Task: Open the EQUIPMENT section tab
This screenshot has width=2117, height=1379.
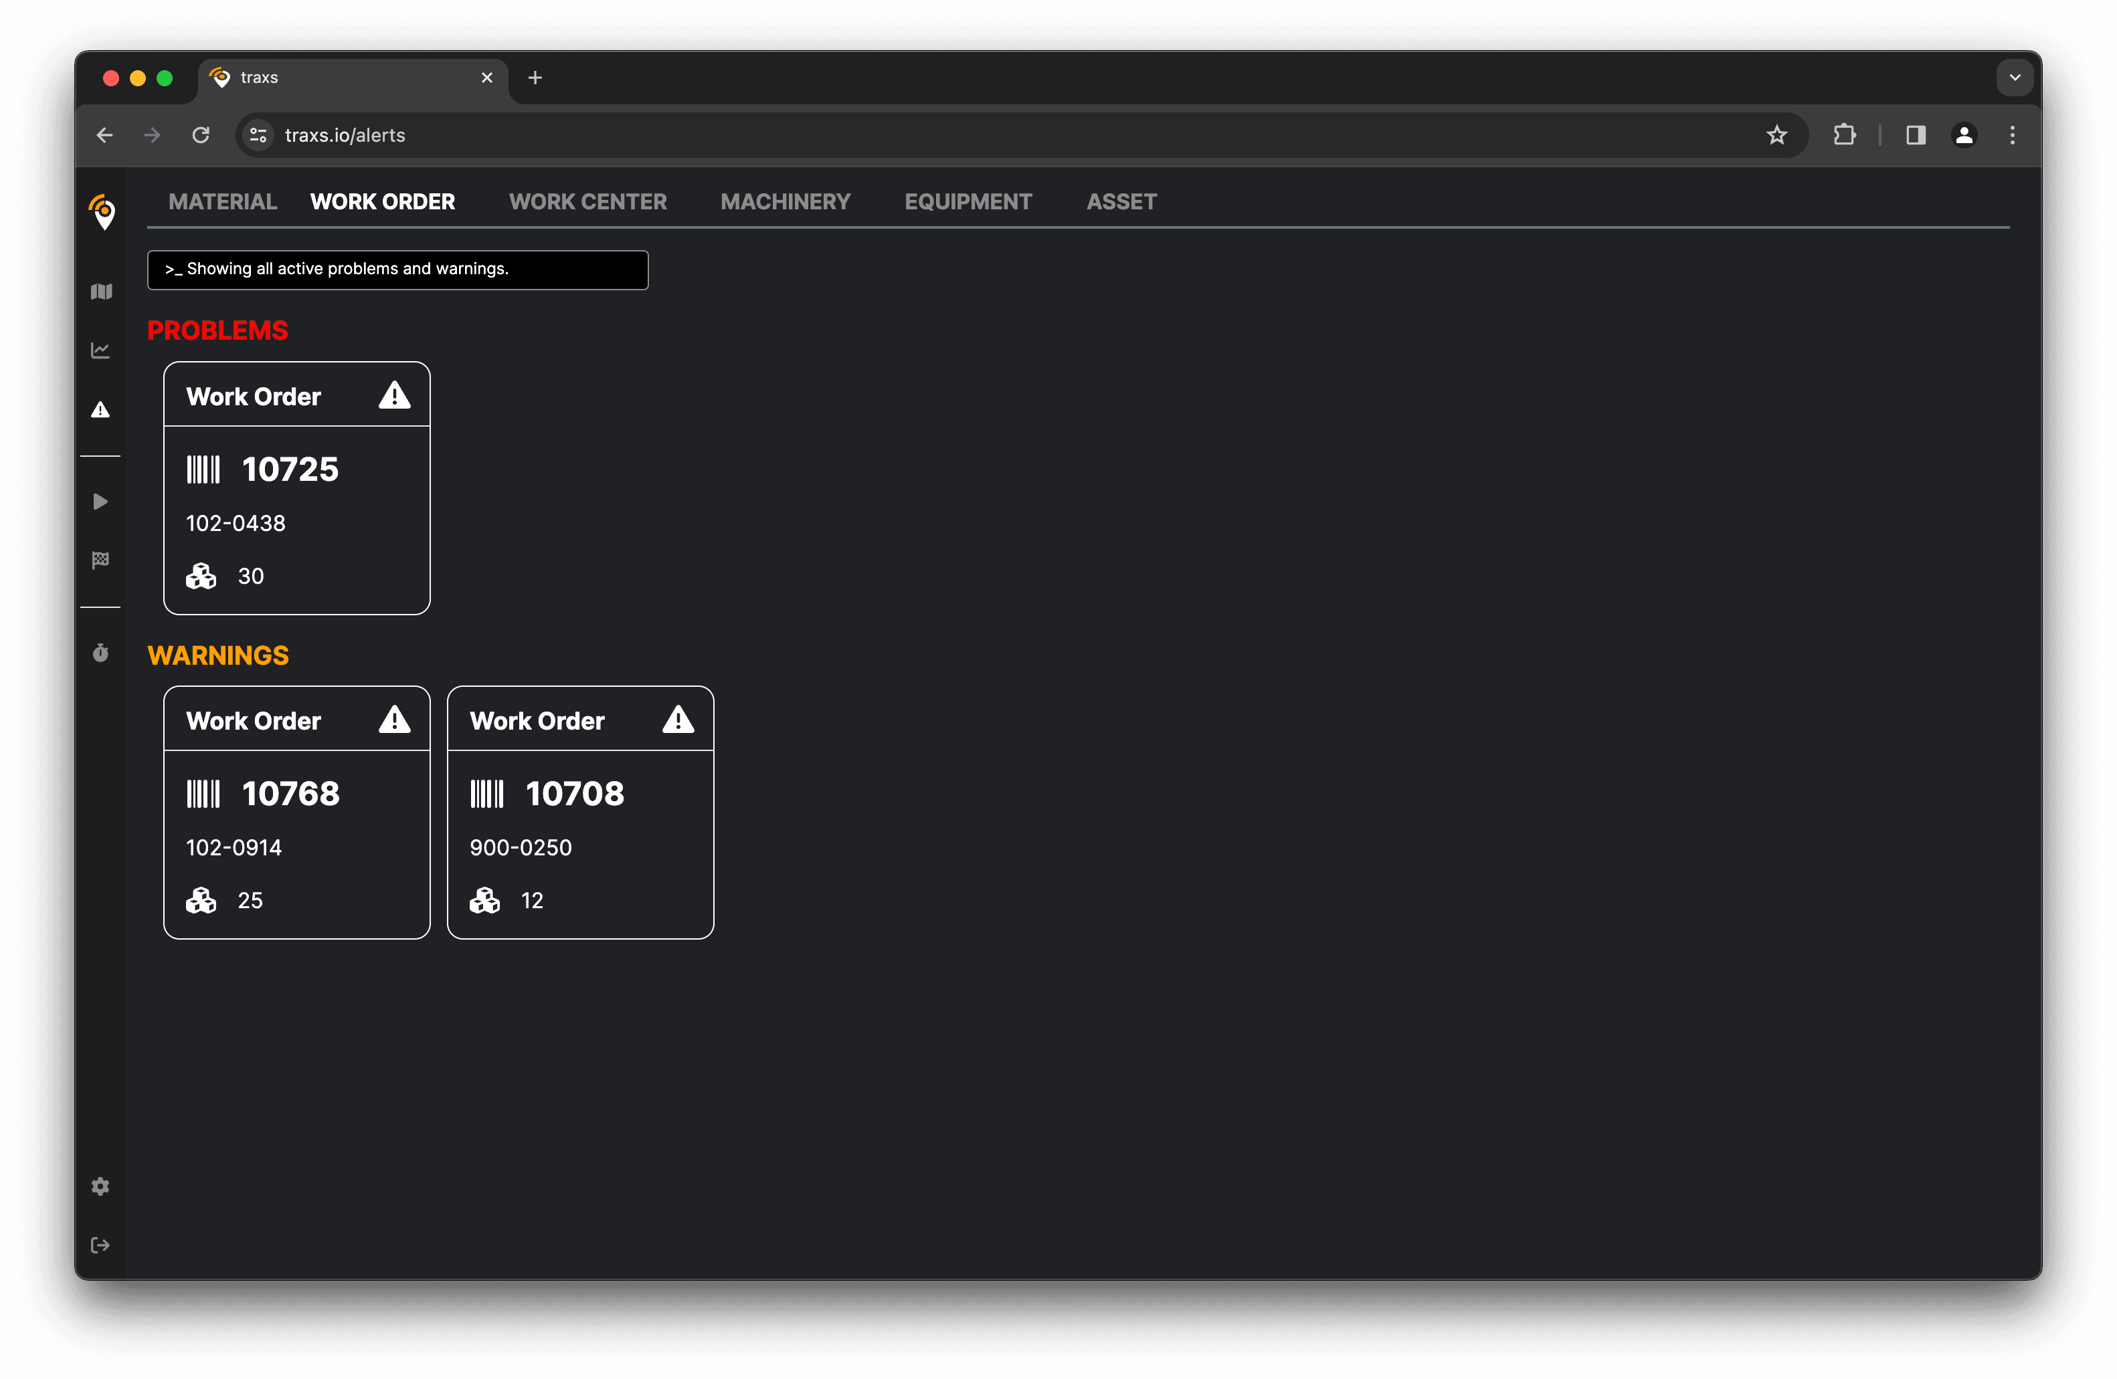Action: pyautogui.click(x=968, y=201)
